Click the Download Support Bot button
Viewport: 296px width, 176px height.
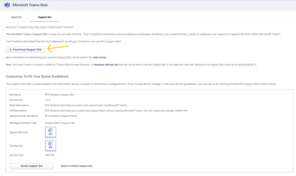25,49
